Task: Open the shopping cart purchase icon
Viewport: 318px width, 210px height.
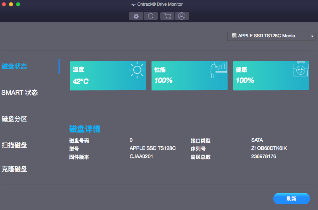Action: point(167,16)
